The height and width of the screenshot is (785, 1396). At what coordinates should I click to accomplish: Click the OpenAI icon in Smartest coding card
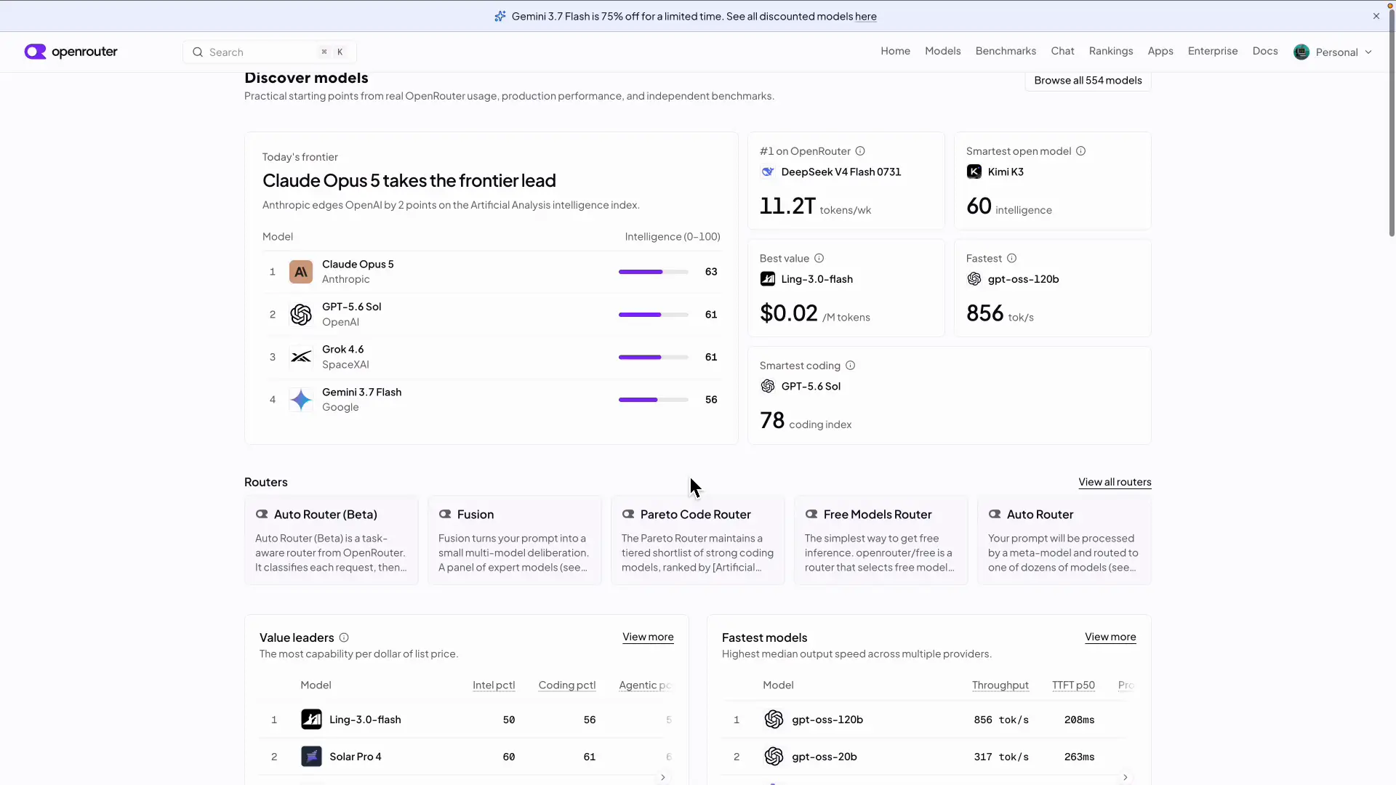tap(768, 387)
